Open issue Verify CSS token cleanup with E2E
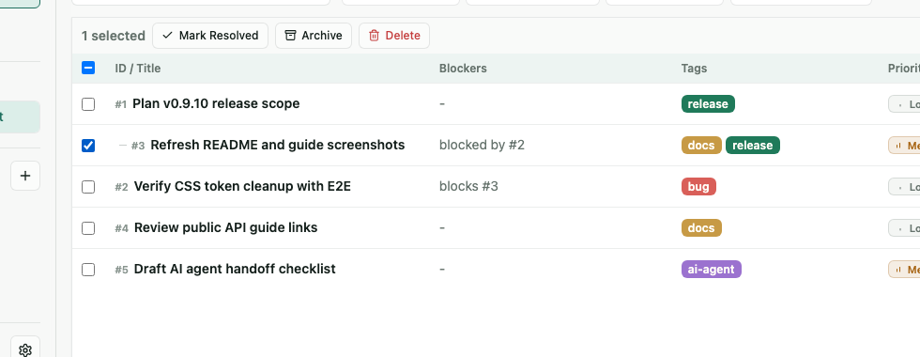The width and height of the screenshot is (920, 357). click(x=242, y=186)
